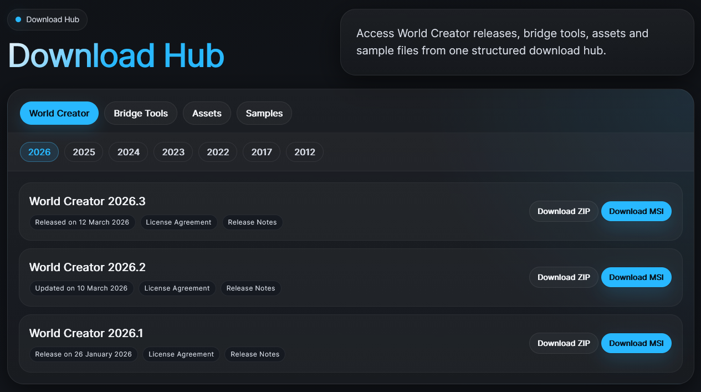This screenshot has width=701, height=392.
Task: Click the blue dot in Download Hub badge
Action: coord(18,19)
